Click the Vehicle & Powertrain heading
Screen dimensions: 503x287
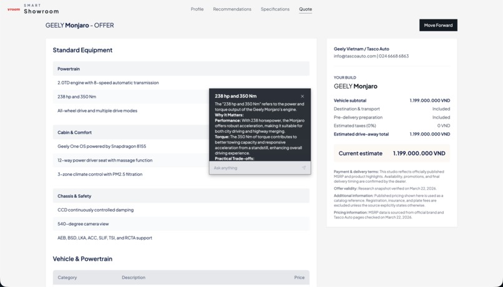click(x=82, y=259)
